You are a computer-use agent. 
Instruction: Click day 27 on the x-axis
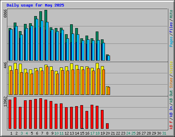click(x=144, y=133)
